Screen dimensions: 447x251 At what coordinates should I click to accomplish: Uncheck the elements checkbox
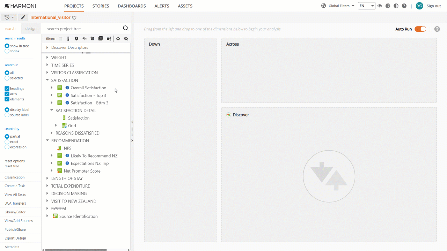click(x=7, y=99)
